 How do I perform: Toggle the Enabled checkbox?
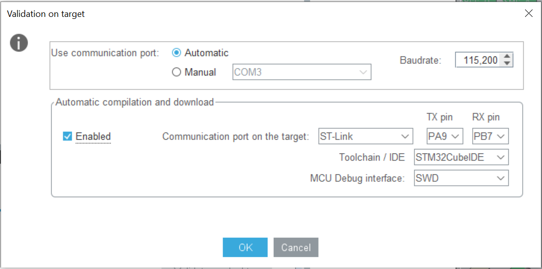[x=68, y=136]
